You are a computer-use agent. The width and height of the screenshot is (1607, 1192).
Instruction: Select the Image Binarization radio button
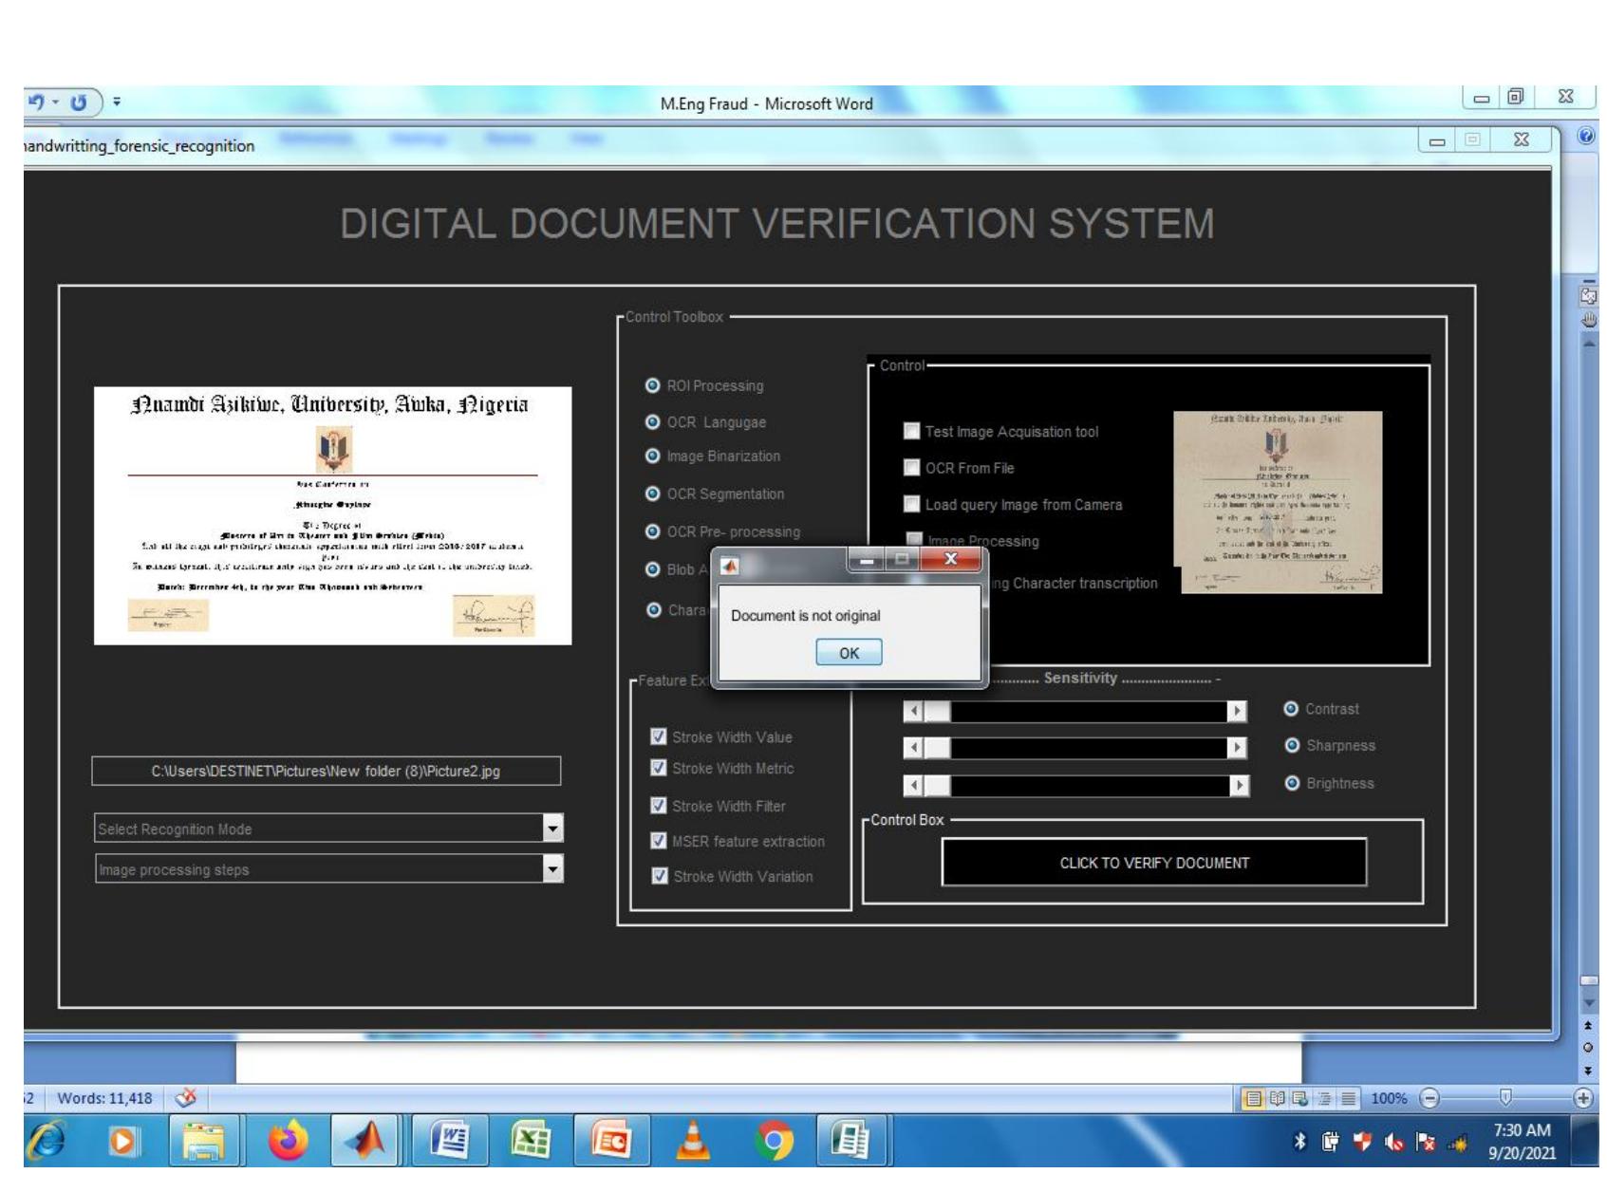click(652, 456)
